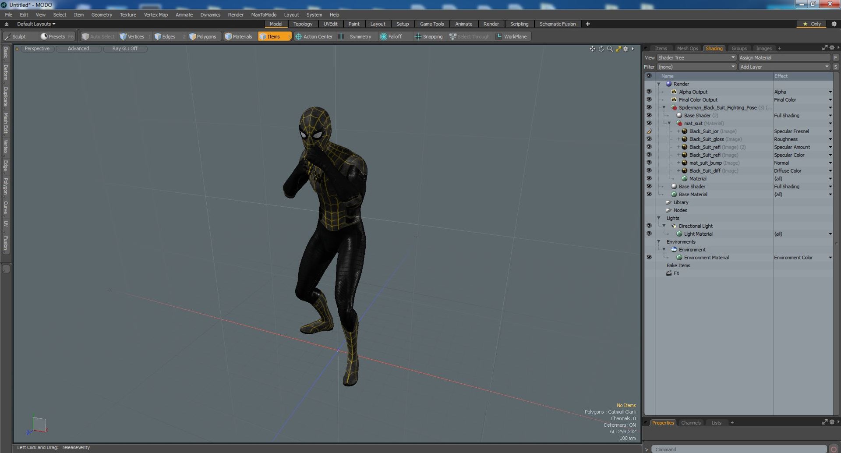Viewport: 841px width, 453px height.
Task: Toggle visibility of mat_suit_bump image
Action: [x=649, y=163]
